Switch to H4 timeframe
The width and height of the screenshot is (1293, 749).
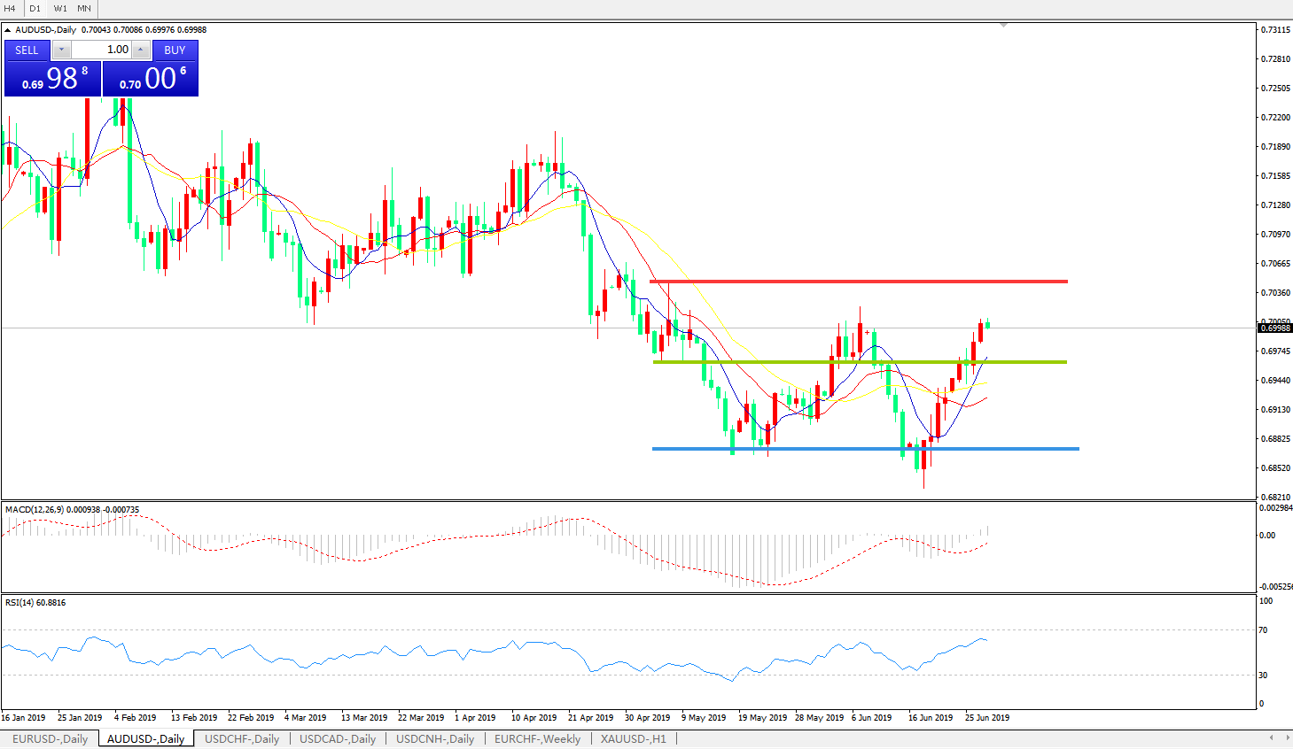(x=10, y=8)
